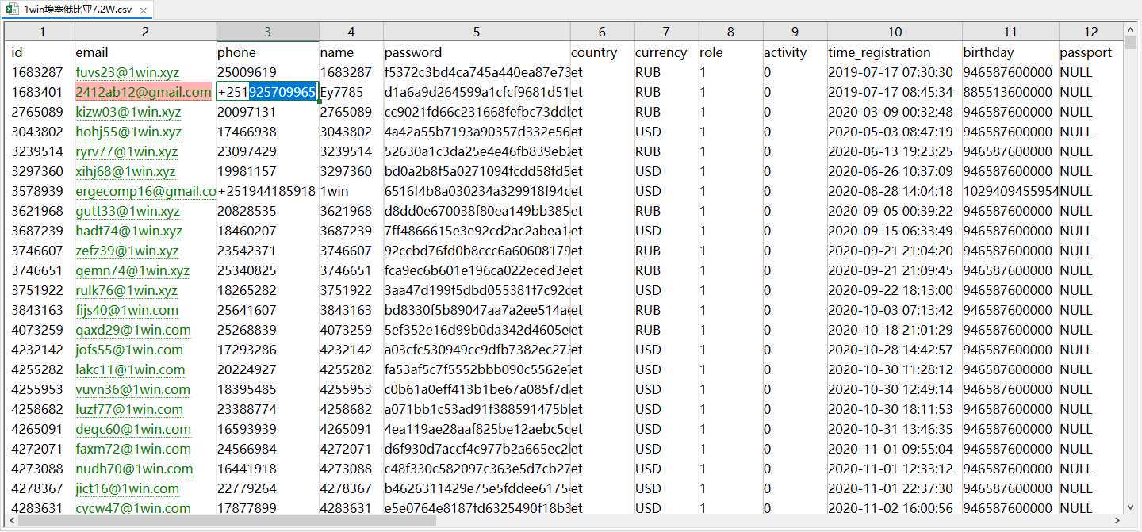This screenshot has height=532, width=1142.
Task: Select column 10 header
Action: (895, 32)
